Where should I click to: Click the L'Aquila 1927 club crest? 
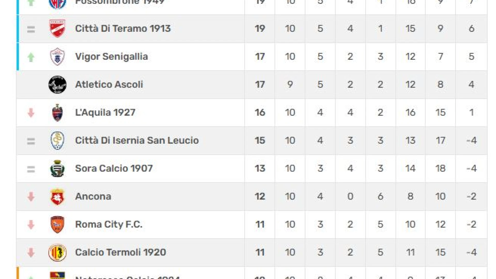[x=57, y=113]
